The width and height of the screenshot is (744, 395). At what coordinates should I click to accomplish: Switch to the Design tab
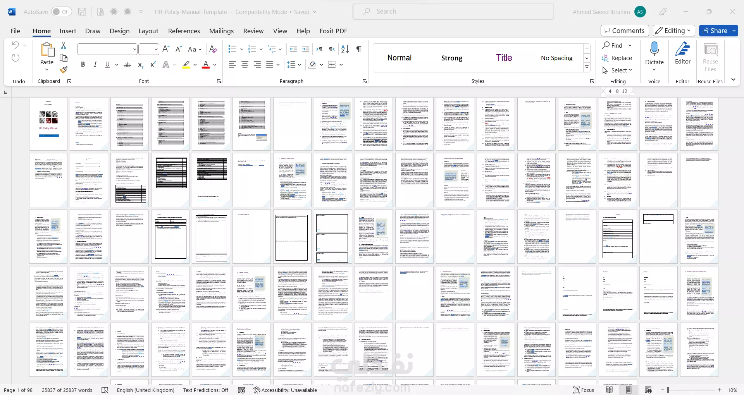tap(119, 31)
